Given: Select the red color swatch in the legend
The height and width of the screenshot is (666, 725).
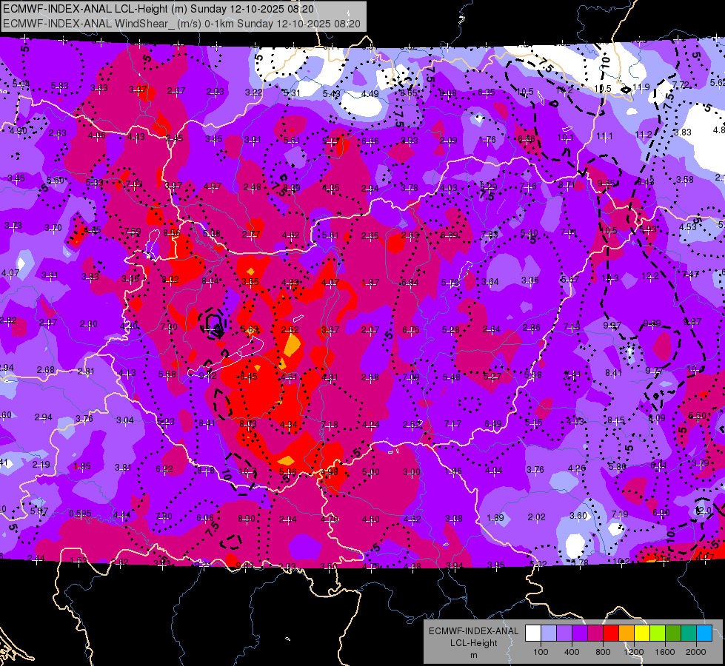Looking at the screenshot, I should 611,633.
